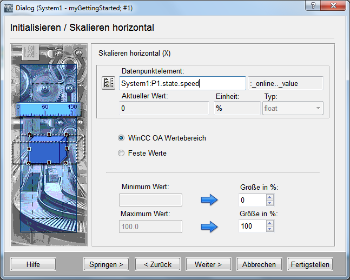
Task: Finish with the Fertigstellen button
Action: pyautogui.click(x=310, y=264)
